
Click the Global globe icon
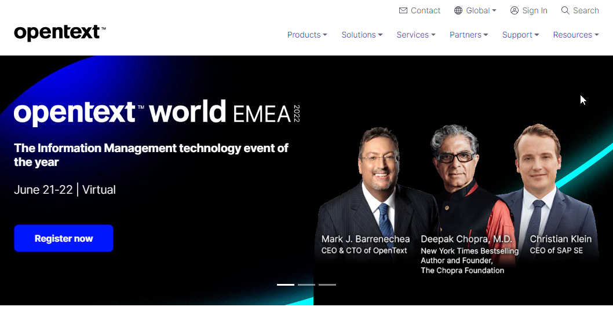458,10
